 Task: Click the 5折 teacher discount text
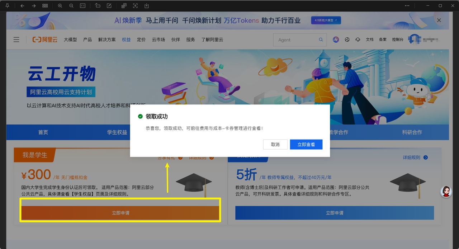[247, 175]
